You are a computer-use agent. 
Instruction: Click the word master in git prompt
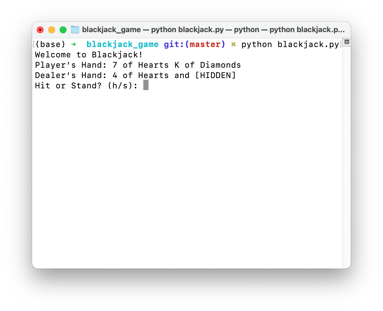pos(205,44)
